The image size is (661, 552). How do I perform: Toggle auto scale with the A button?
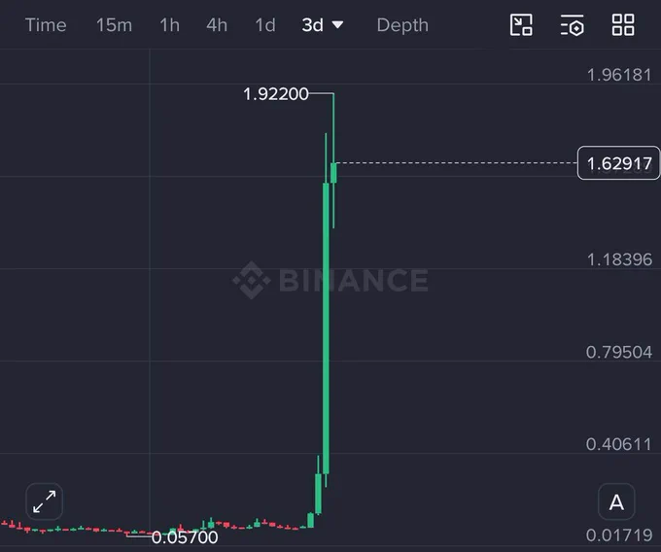click(616, 501)
